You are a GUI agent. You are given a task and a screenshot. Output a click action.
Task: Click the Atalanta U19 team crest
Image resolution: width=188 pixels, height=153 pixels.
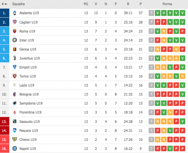[x=14, y=13]
